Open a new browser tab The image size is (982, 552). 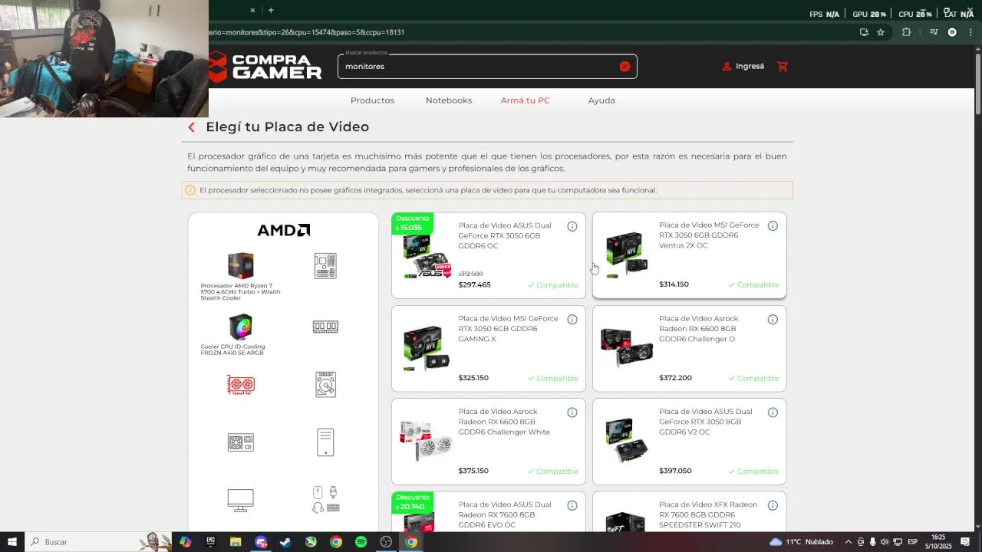[271, 10]
